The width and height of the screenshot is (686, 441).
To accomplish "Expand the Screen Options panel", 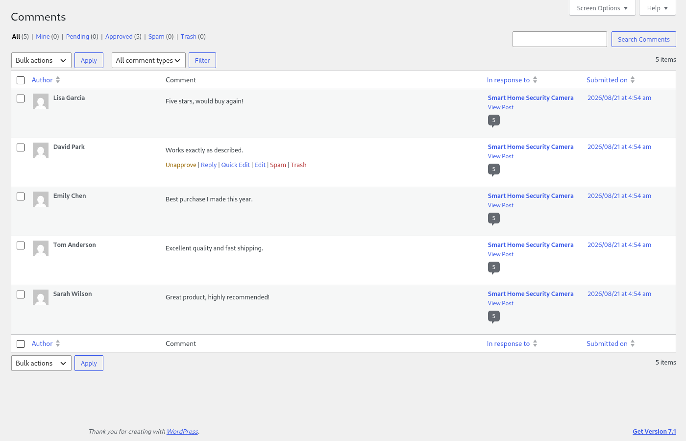I will 602,8.
